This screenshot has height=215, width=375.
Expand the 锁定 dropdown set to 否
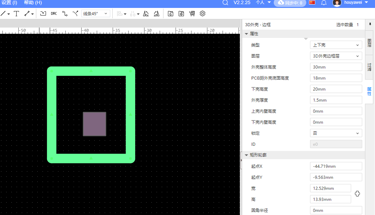click(x=336, y=133)
